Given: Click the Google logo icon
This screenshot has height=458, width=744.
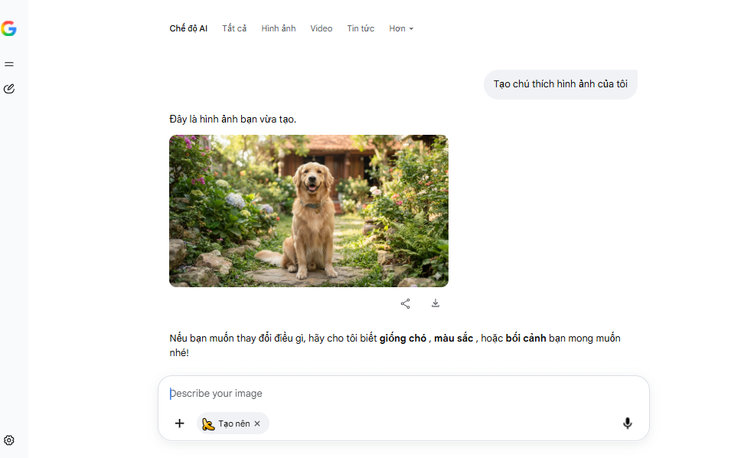Looking at the screenshot, I should click(8, 28).
